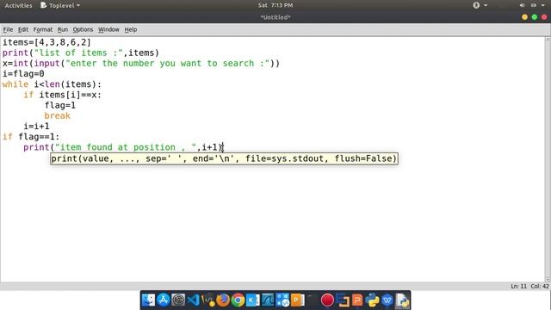
Task: Click the clock showing Sat 7:13 PM
Action: coord(275,5)
